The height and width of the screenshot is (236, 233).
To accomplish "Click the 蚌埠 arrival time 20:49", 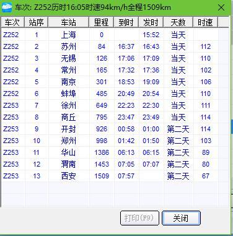I will (126, 94).
